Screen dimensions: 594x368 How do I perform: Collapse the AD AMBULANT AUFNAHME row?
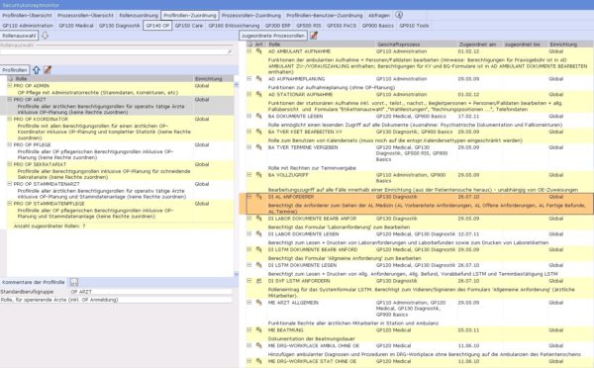pyautogui.click(x=249, y=51)
